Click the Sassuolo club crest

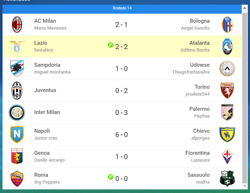pyautogui.click(x=227, y=178)
